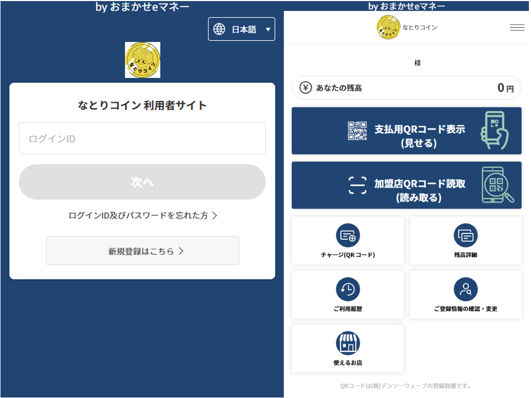The image size is (531, 398).
Task: Click the 残高詳細 label text
Action: (x=466, y=255)
